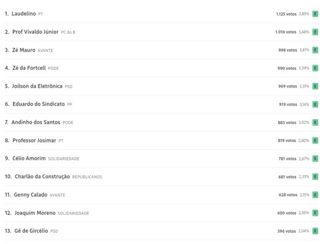Screen dimensions: 323x244
Task: Select the E badge on Genny Calado's row
Action: tap(315, 195)
